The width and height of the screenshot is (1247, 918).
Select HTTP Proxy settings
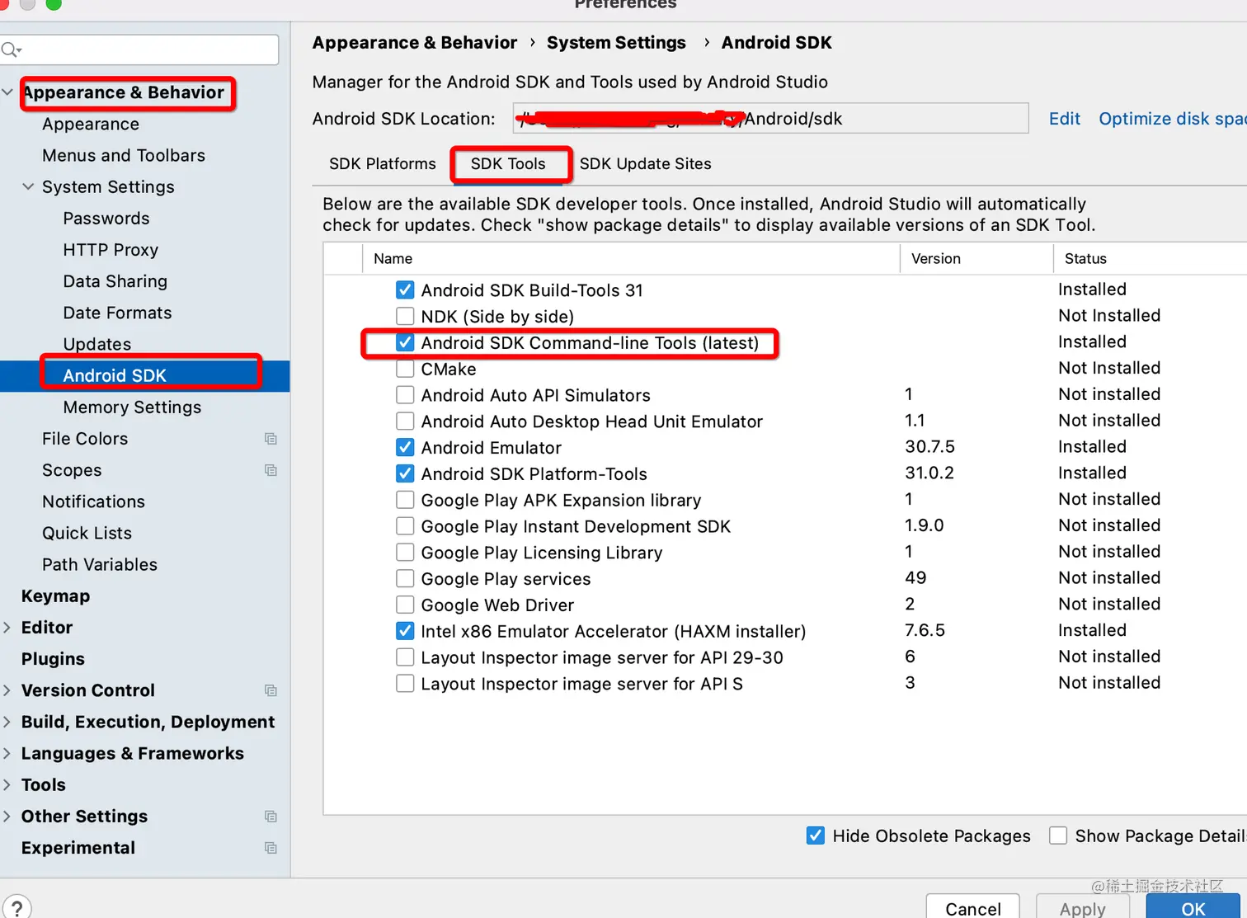(x=111, y=250)
